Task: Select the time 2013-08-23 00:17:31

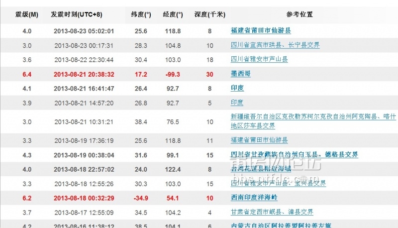Action: [x=84, y=46]
